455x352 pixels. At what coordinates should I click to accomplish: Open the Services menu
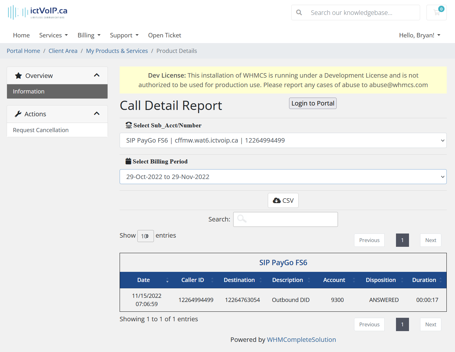[54, 35]
